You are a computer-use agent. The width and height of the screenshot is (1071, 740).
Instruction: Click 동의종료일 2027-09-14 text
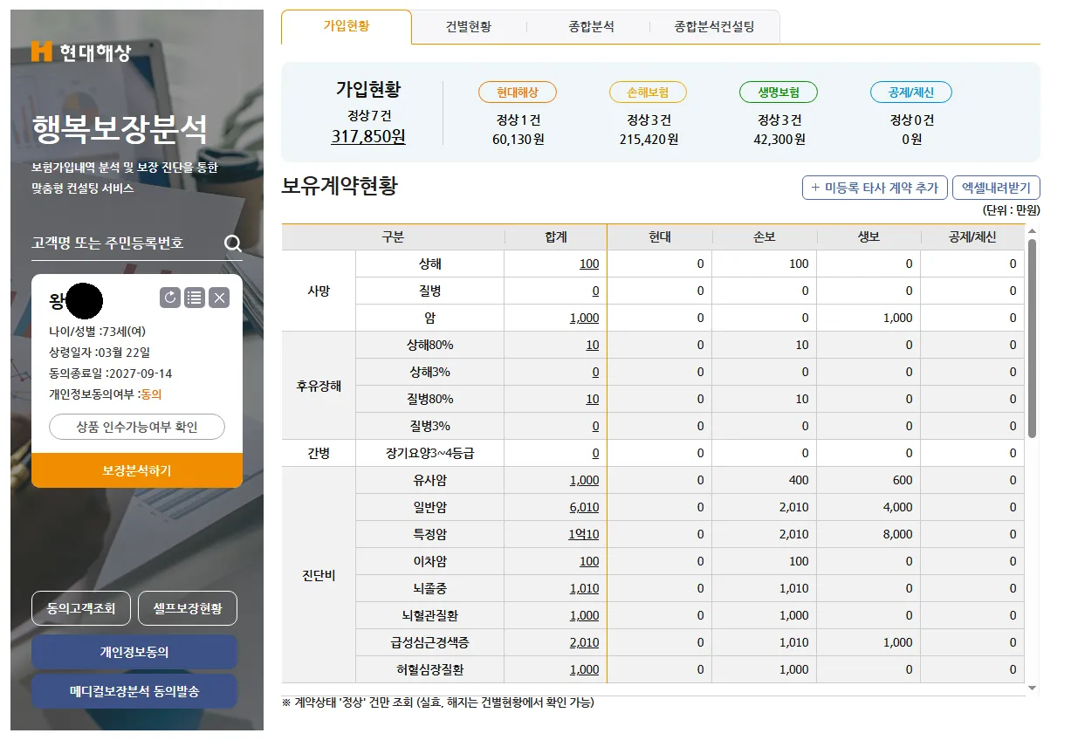click(111, 373)
